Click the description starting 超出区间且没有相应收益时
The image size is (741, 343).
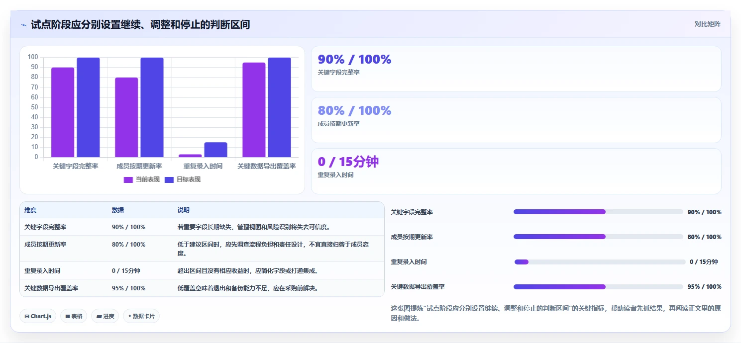[x=248, y=271]
